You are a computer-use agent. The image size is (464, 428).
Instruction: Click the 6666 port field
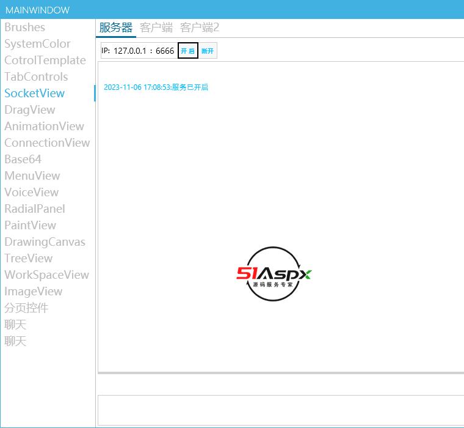[x=165, y=51]
